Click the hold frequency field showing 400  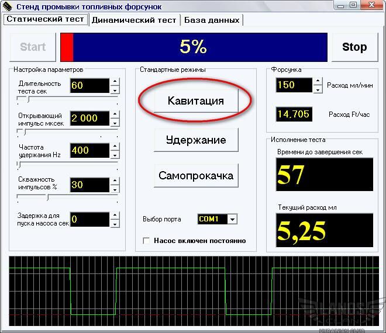(x=89, y=150)
